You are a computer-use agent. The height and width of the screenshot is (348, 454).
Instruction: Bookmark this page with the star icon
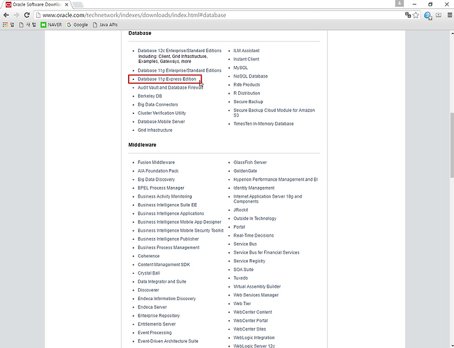click(416, 15)
